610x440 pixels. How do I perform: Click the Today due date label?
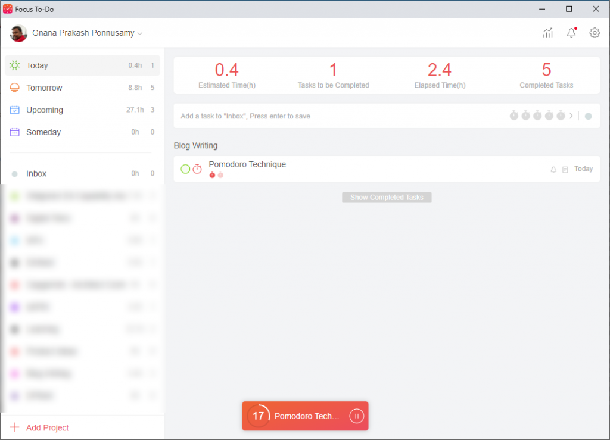click(583, 168)
